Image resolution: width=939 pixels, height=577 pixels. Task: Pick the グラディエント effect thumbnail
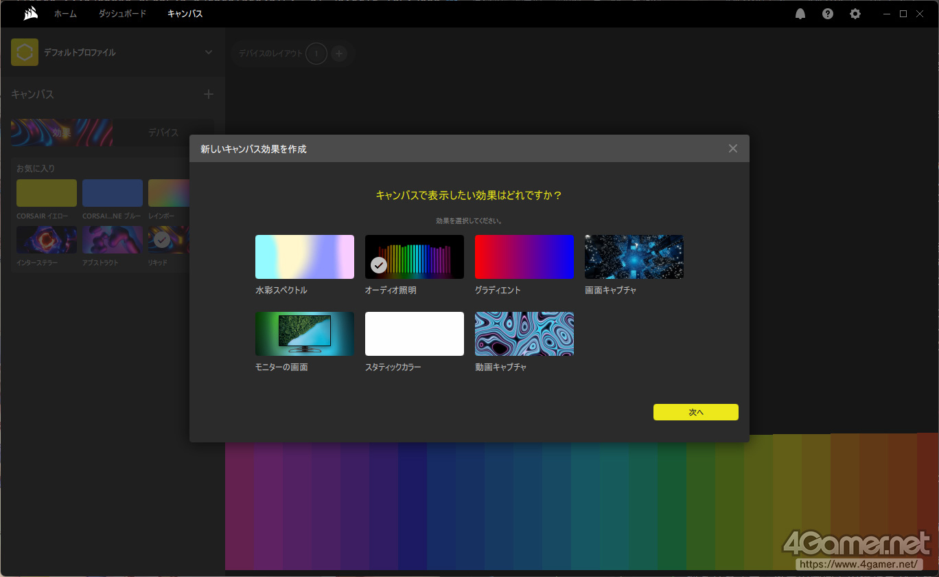click(524, 257)
